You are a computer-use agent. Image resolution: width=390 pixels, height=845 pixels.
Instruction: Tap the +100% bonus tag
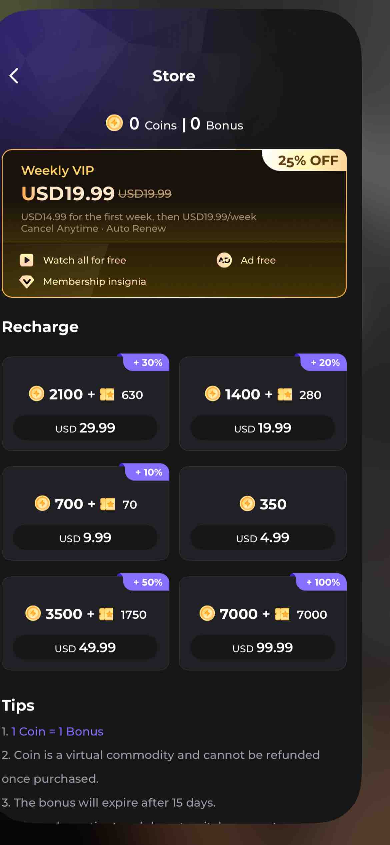click(x=323, y=582)
